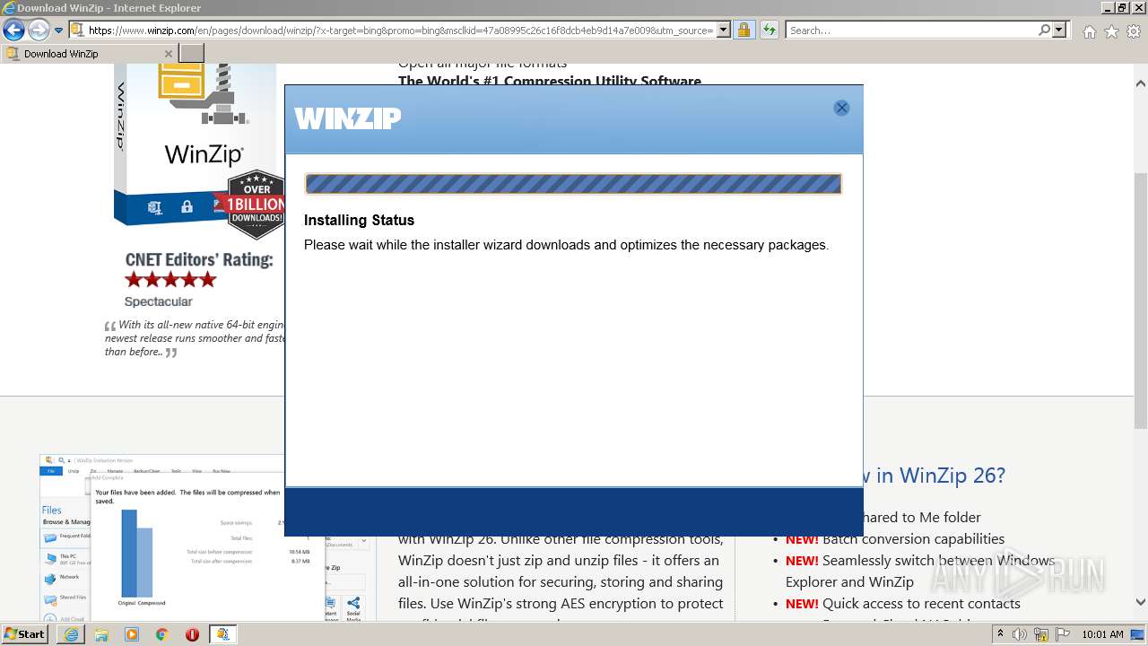Click the magnifier search icon
The height and width of the screenshot is (646, 1148).
pos(1044,31)
